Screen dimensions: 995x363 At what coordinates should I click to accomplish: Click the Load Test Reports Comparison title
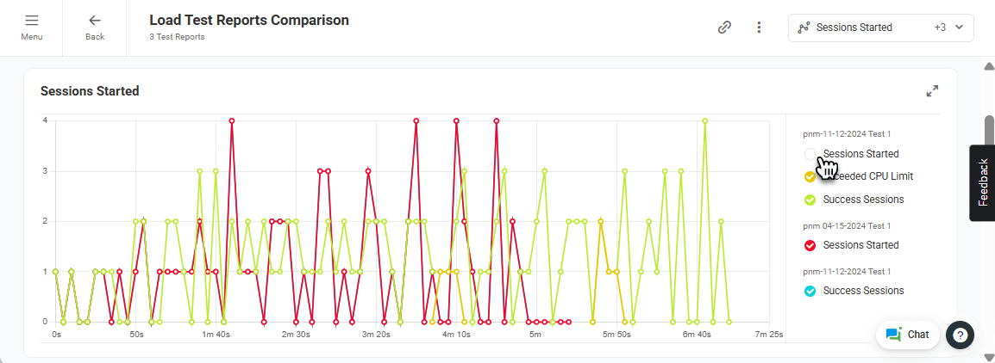[248, 21]
